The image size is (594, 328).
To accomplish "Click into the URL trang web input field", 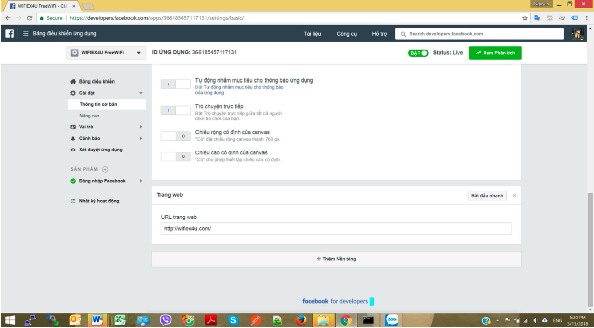I will pyautogui.click(x=336, y=229).
